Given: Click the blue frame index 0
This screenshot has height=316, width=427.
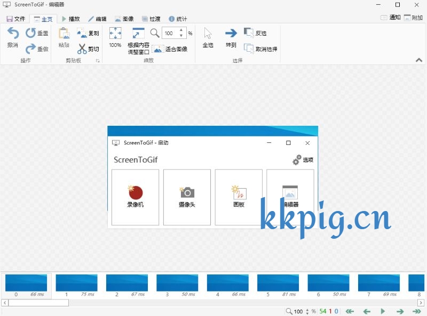Looking at the screenshot, I should click(x=336, y=311).
